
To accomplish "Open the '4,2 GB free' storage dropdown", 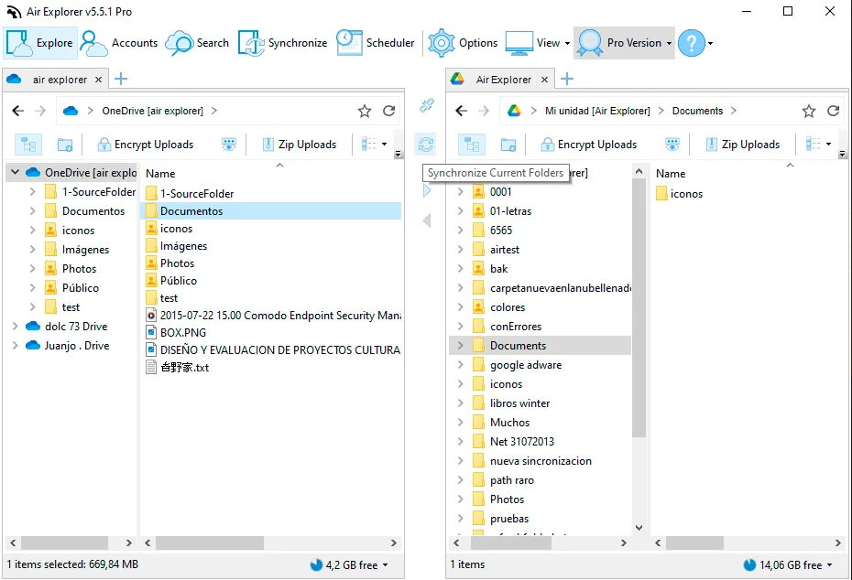I will click(349, 564).
